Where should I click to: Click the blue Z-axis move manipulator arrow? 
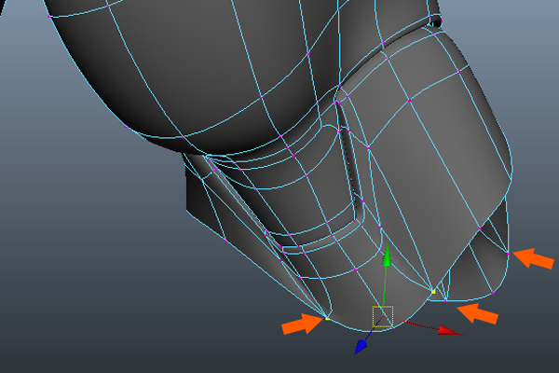click(361, 346)
